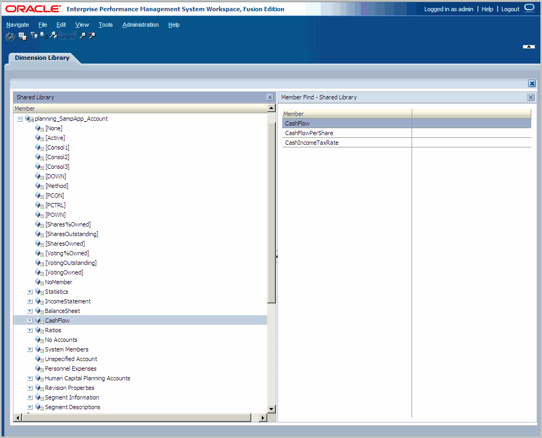Expand the Statistics node

[x=30, y=292]
